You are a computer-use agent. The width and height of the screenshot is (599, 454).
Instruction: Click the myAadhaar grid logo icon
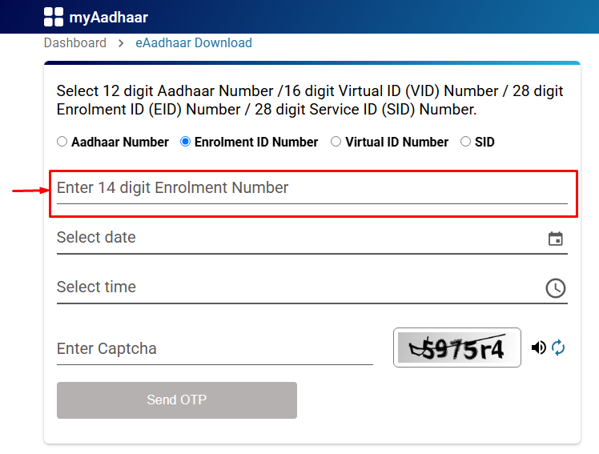point(54,17)
